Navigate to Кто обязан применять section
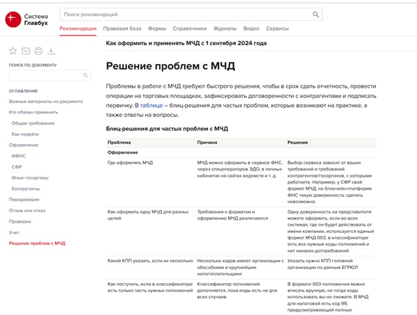The height and width of the screenshot is (315, 417). (33, 111)
